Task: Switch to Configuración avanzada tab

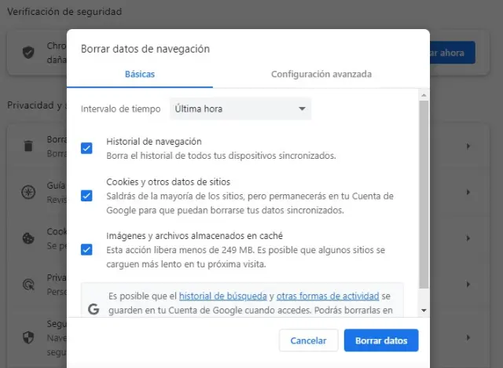Action: tap(321, 74)
